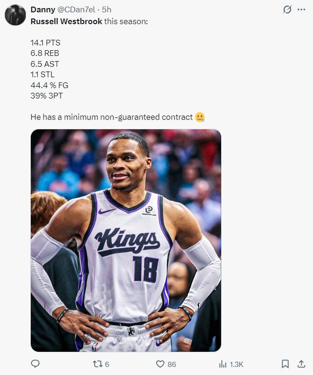The image size is (313, 375).
Task: Open the three-dot more options menu
Action: [x=301, y=9]
